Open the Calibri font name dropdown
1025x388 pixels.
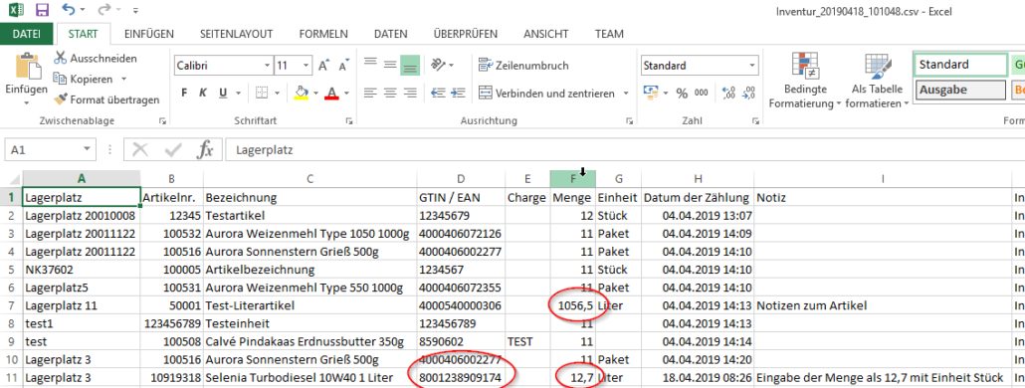(x=268, y=66)
